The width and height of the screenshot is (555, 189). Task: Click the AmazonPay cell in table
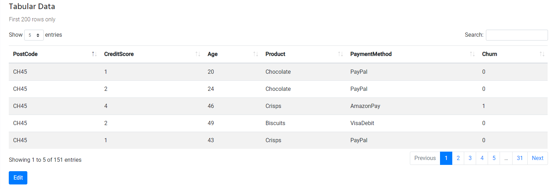pos(365,106)
